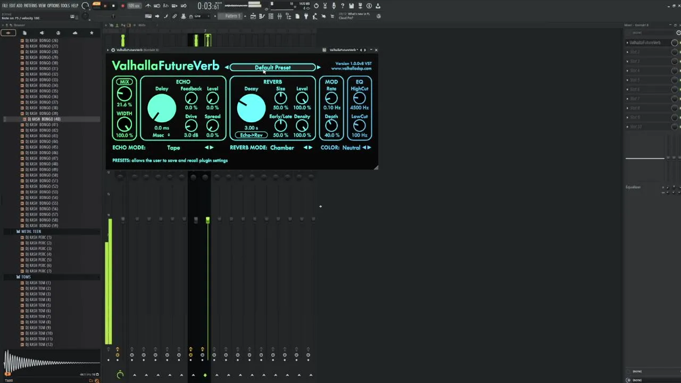Adjust the WIDTH knob
Screen dimensions: 681x383
pyautogui.click(x=124, y=124)
